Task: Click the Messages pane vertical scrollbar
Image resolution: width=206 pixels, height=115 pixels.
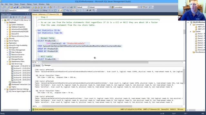Action: (184, 77)
